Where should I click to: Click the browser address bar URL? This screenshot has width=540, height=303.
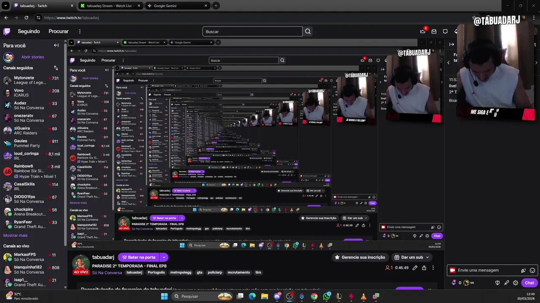71,18
